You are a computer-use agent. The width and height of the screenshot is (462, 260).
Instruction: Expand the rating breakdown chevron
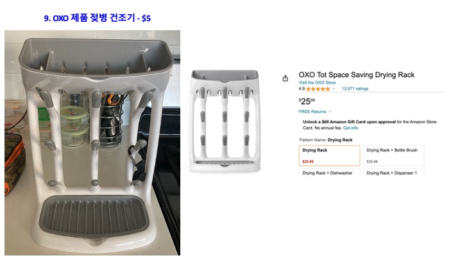(334, 89)
